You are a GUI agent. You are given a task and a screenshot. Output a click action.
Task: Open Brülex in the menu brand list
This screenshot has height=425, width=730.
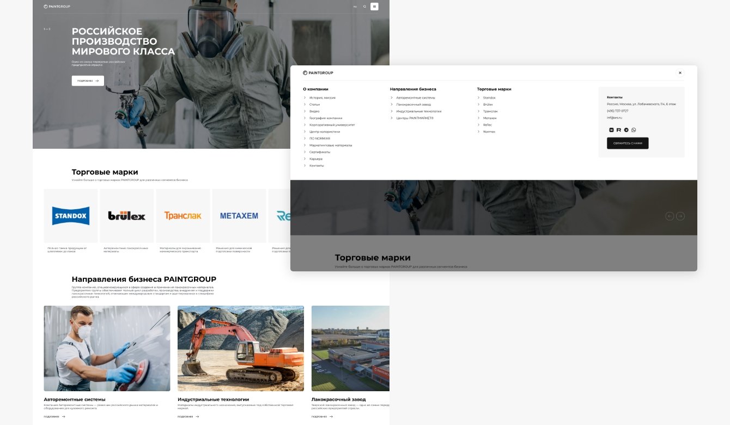pyautogui.click(x=488, y=105)
